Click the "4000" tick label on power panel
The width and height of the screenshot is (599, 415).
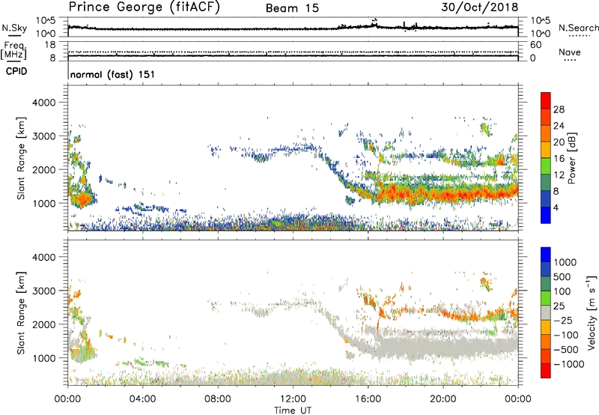tap(43, 103)
